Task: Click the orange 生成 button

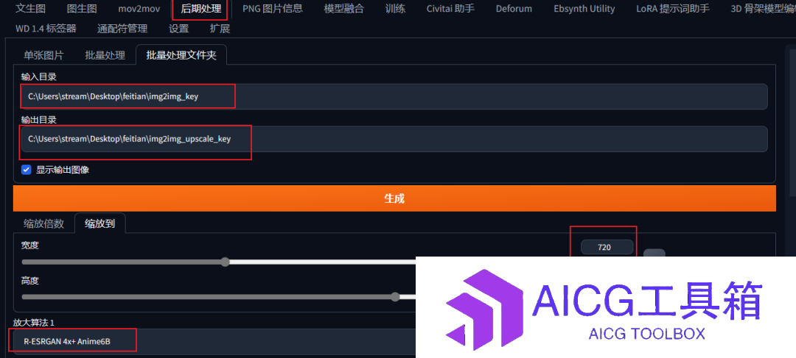Action: [394, 198]
